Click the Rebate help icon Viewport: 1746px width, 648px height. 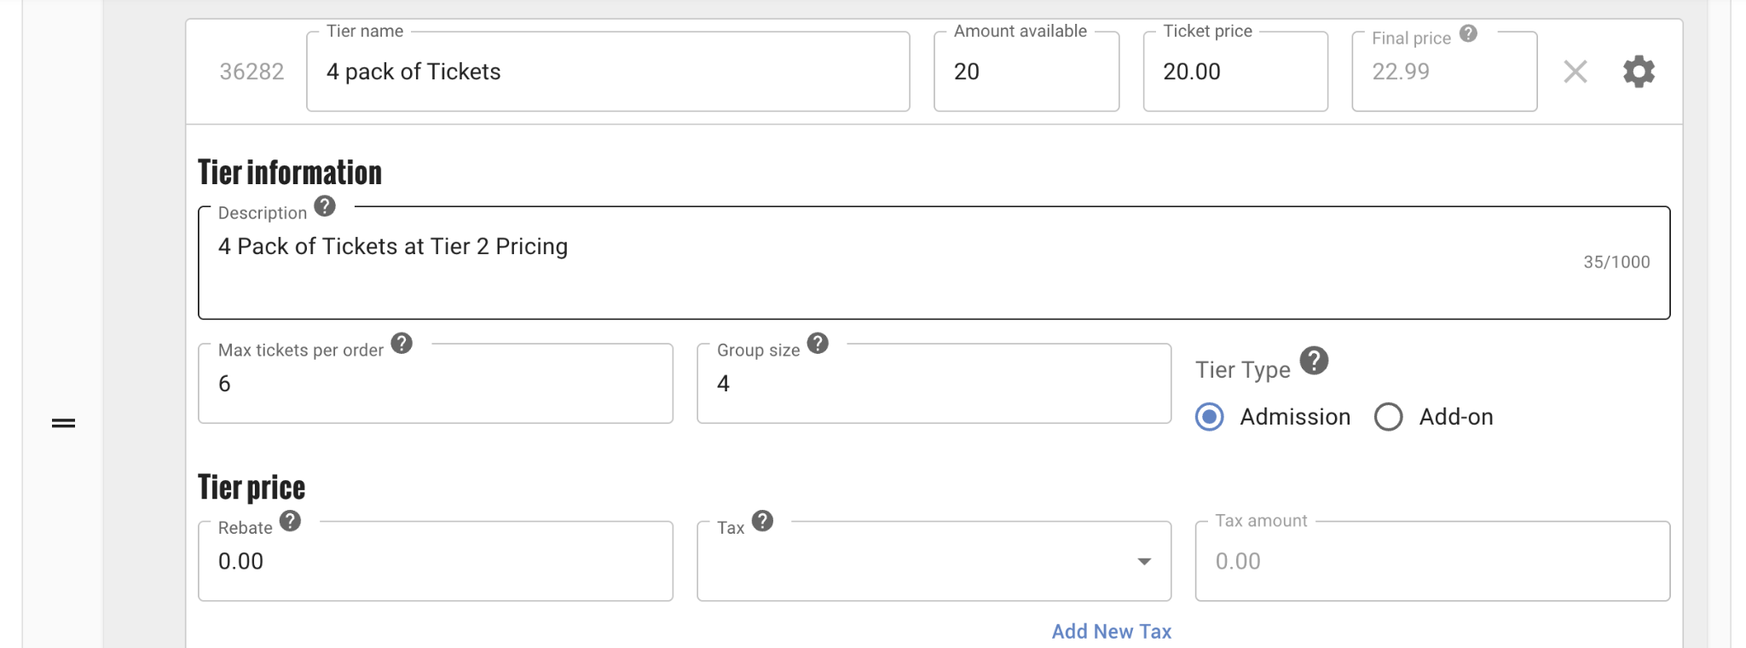(x=290, y=521)
